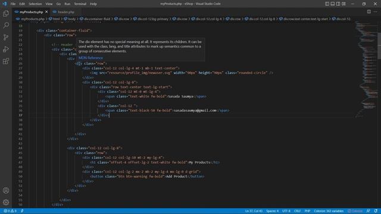Toggle bottom panel layout icon
The width and height of the screenshot is (381, 214).
[333, 4]
